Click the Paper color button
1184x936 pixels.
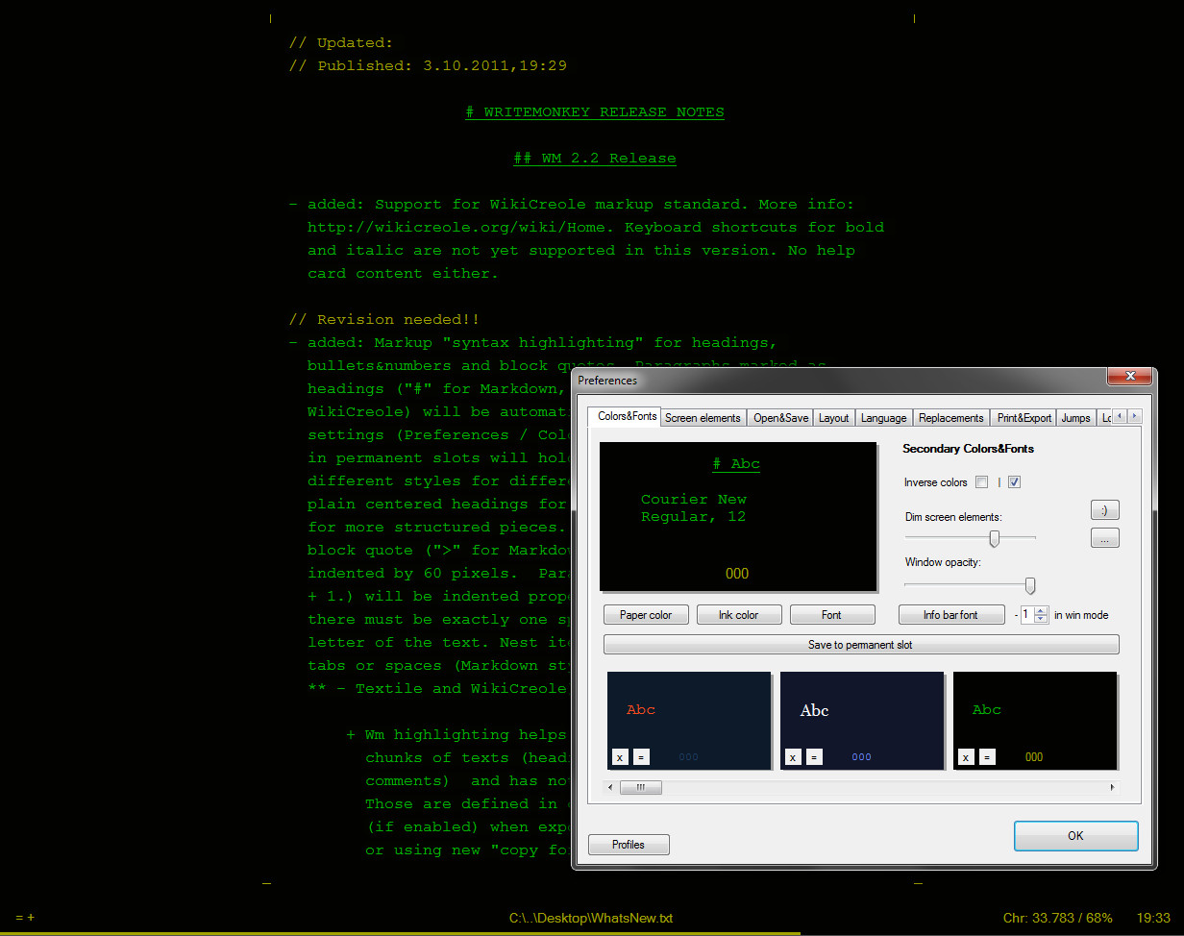pyautogui.click(x=646, y=615)
